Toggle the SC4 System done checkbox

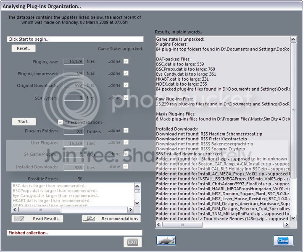(x=126, y=98)
